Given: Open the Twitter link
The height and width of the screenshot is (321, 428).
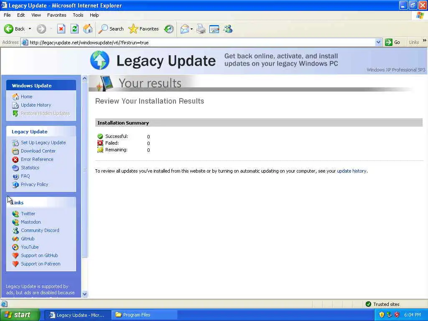Looking at the screenshot, I should pos(28,214).
